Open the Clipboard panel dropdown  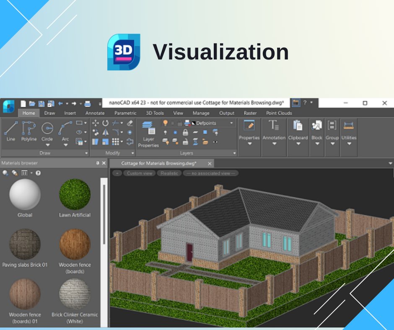pyautogui.click(x=298, y=144)
